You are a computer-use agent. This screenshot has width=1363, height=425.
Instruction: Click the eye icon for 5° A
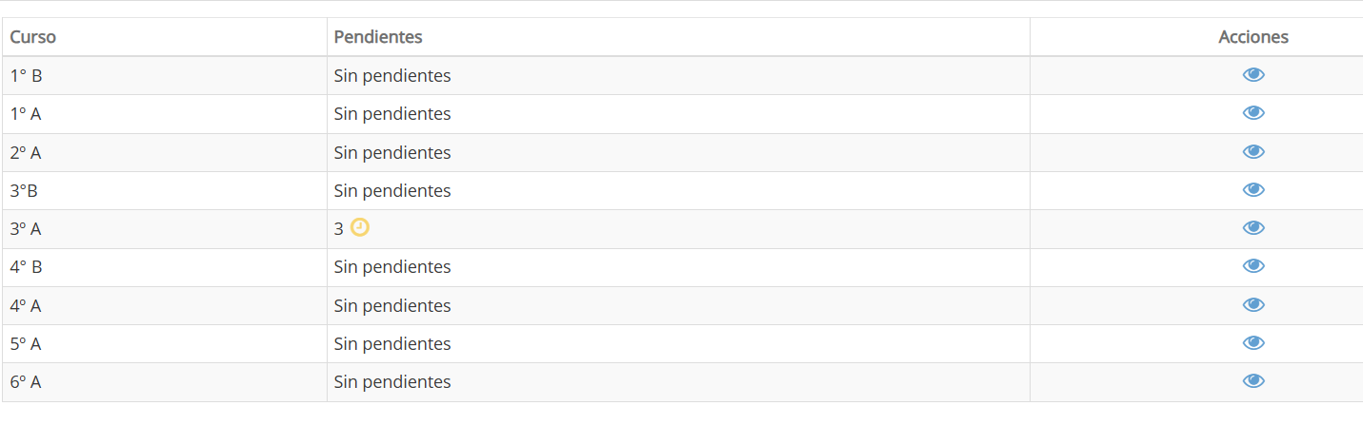click(x=1253, y=343)
